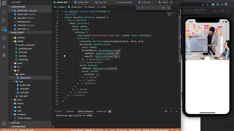Open the browser profile avatar

(226, 5)
